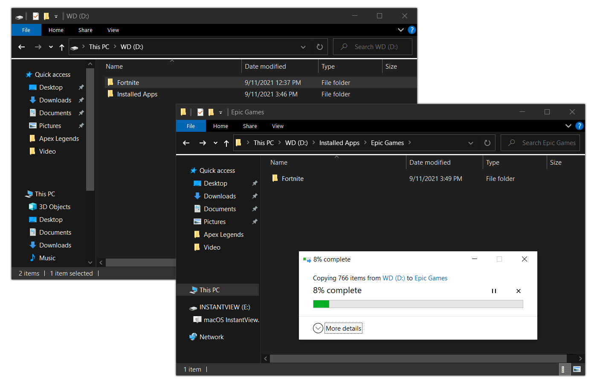
Task: Open the Network item in the sidebar
Action: point(211,337)
